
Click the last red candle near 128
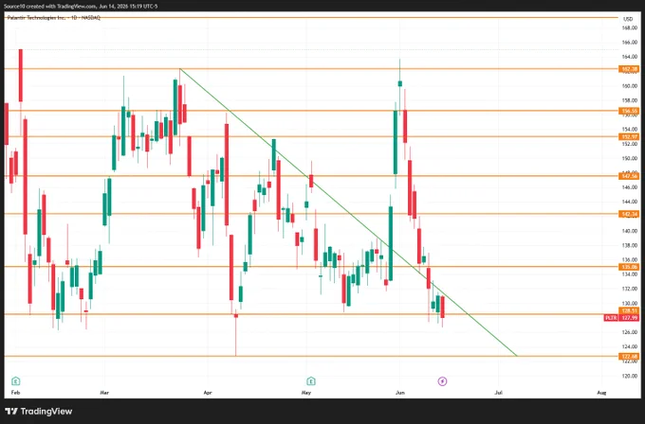[x=443, y=307]
